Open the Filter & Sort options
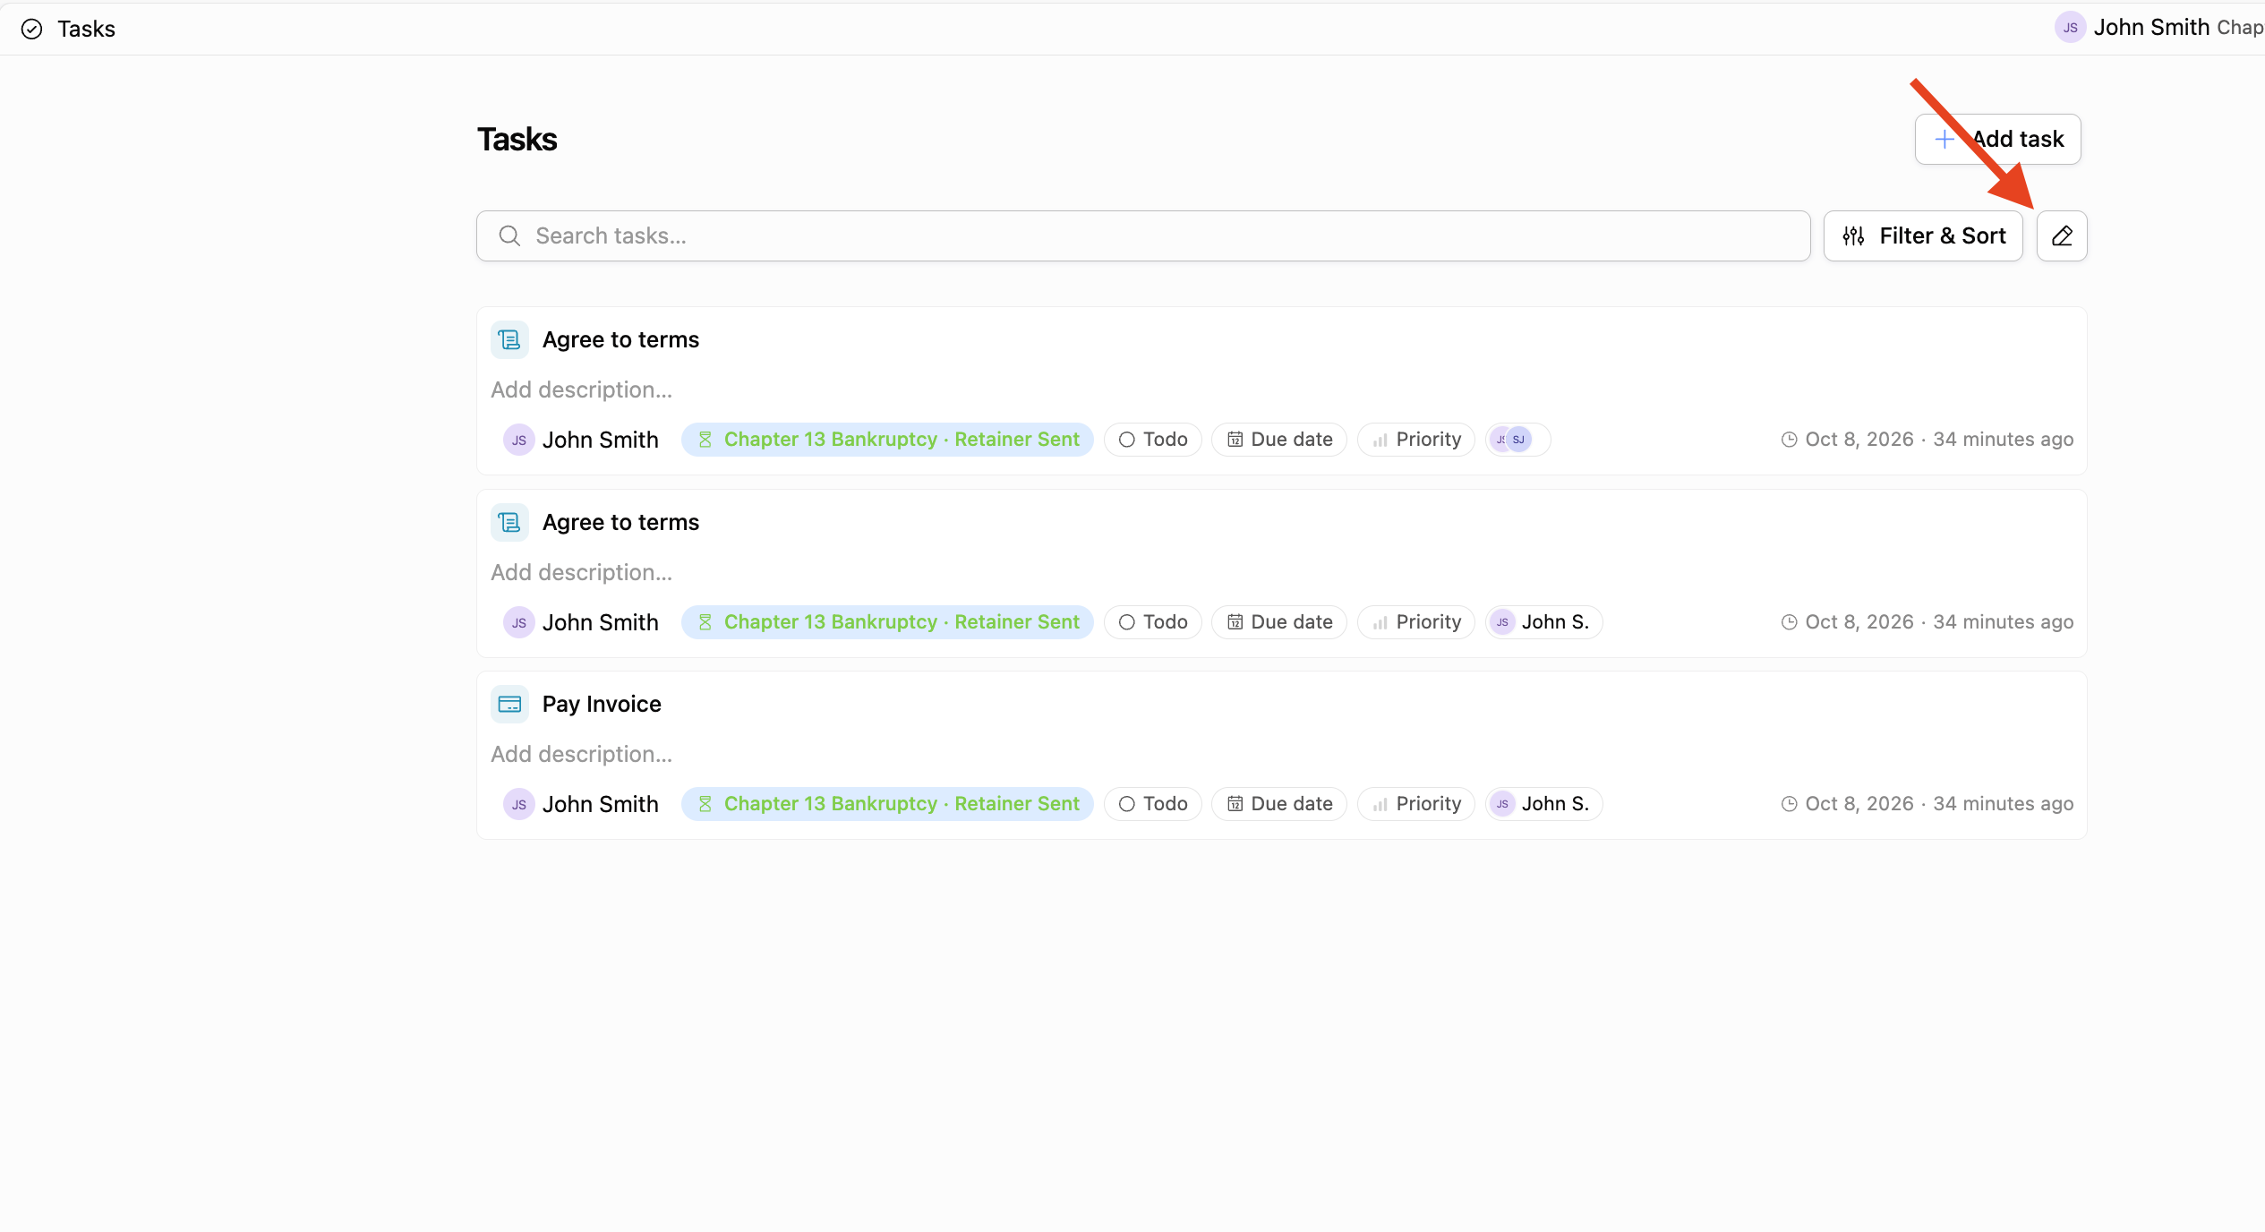This screenshot has width=2265, height=1232. [x=1923, y=235]
